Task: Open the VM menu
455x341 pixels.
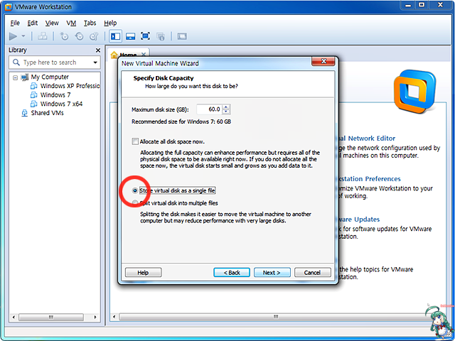Action: [71, 23]
